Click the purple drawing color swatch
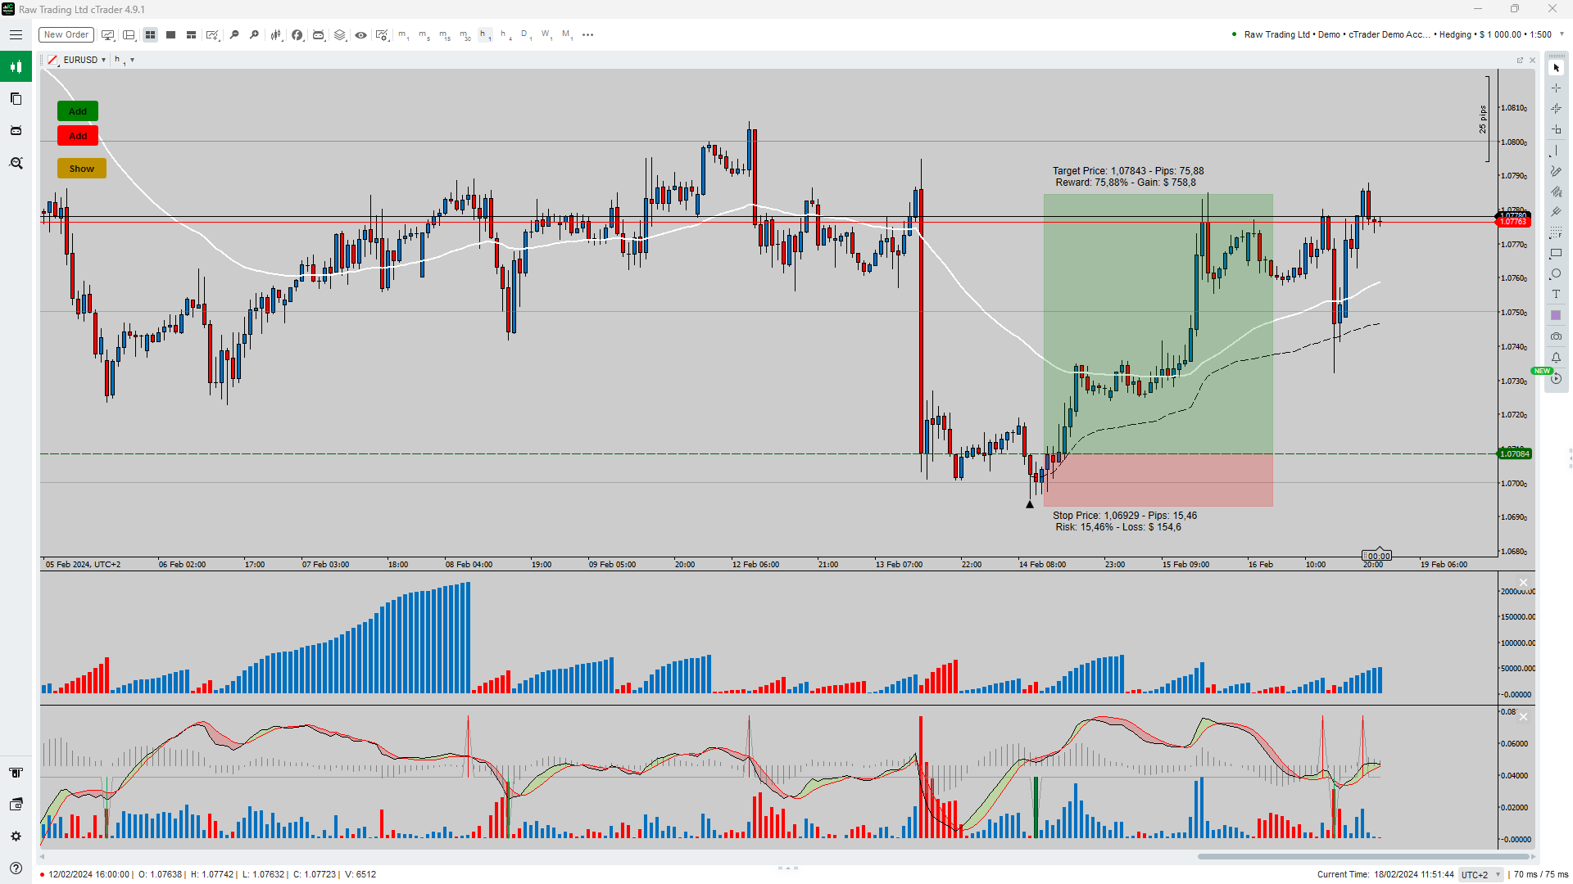1573x884 pixels. pos(1556,315)
